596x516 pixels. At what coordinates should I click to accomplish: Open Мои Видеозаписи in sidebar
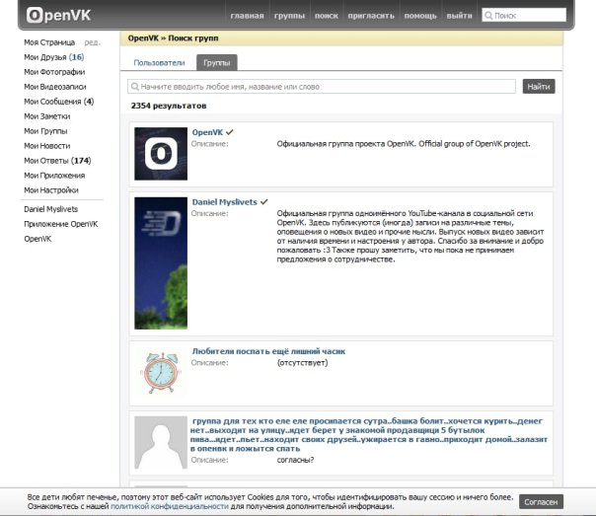click(55, 87)
